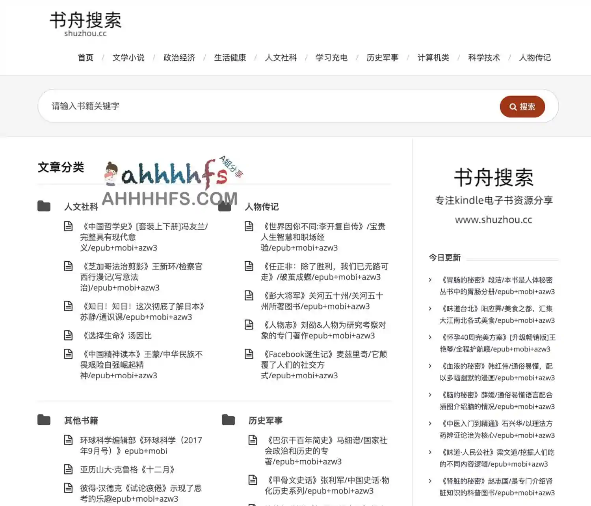Click the document icon beside 《巴尔干百年简史》
Image resolution: width=591 pixels, height=506 pixels.
pos(253,440)
